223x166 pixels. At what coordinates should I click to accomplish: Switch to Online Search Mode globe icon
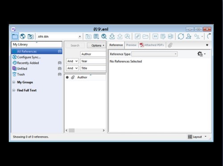23,36
